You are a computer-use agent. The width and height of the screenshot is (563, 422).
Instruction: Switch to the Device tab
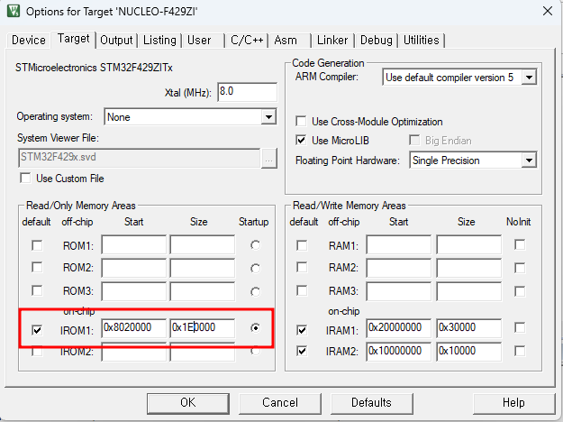click(28, 40)
